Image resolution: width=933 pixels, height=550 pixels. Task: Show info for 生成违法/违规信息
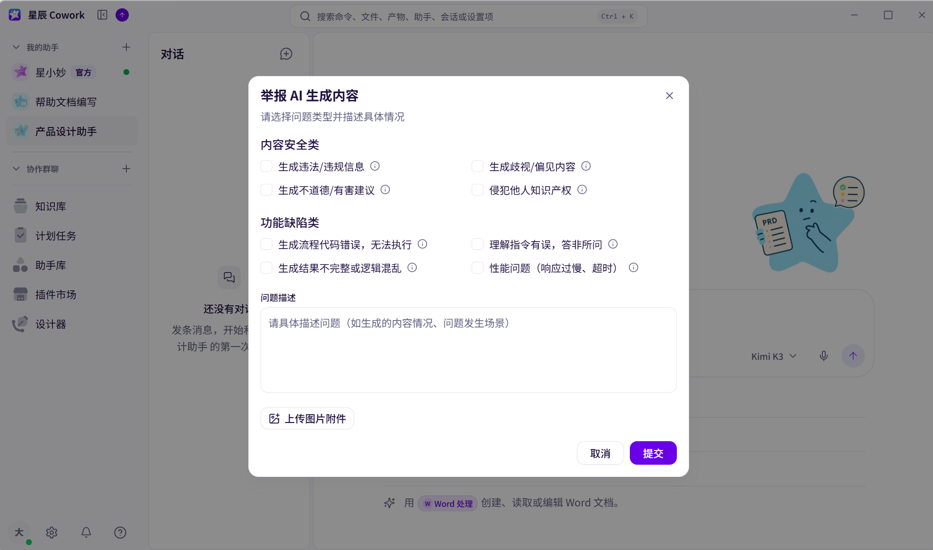[x=375, y=166]
